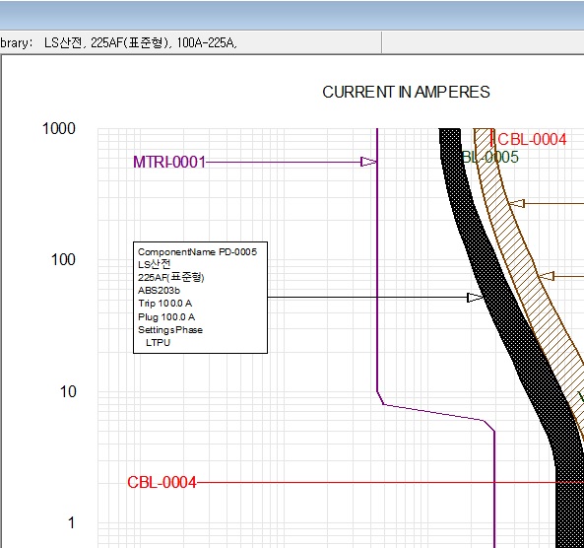Click the 1000 axis scale label
This screenshot has width=584, height=548.
click(59, 128)
